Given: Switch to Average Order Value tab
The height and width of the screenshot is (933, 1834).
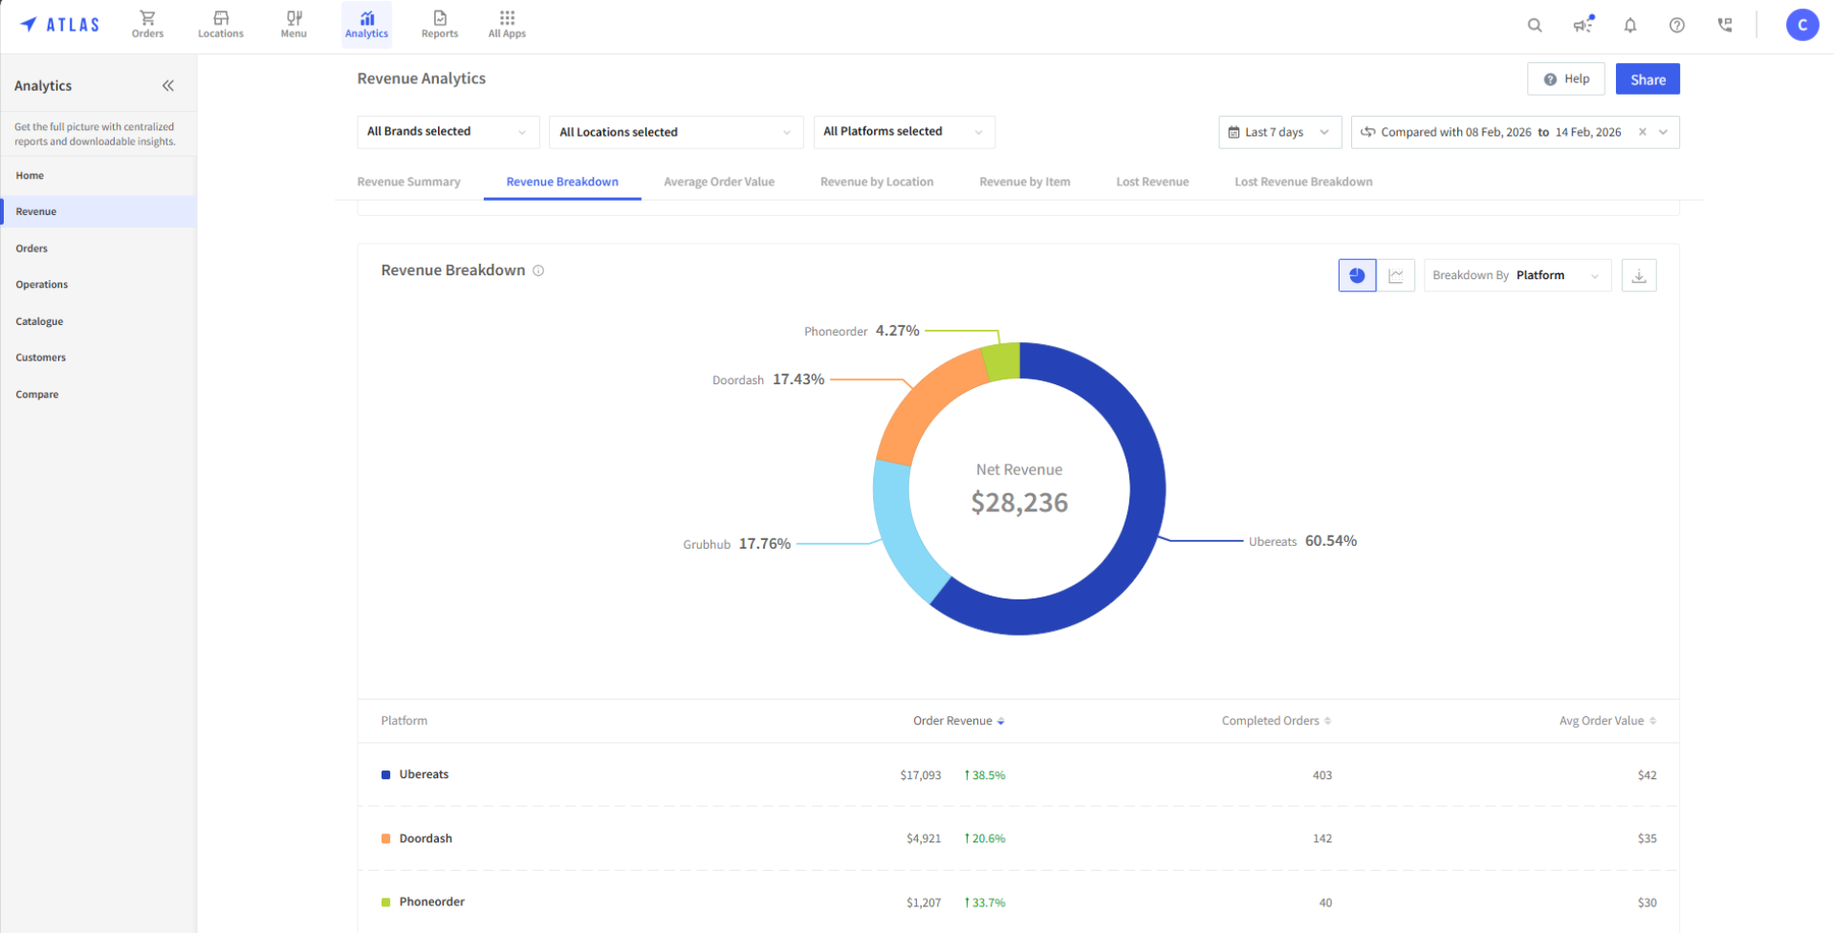Looking at the screenshot, I should pyautogui.click(x=719, y=182).
